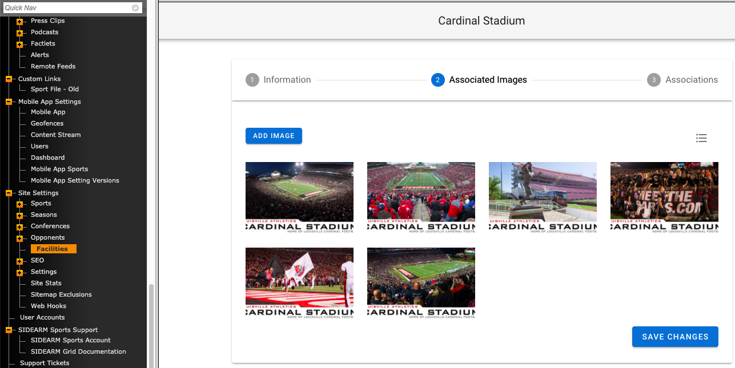Click the Add Image button

274,136
